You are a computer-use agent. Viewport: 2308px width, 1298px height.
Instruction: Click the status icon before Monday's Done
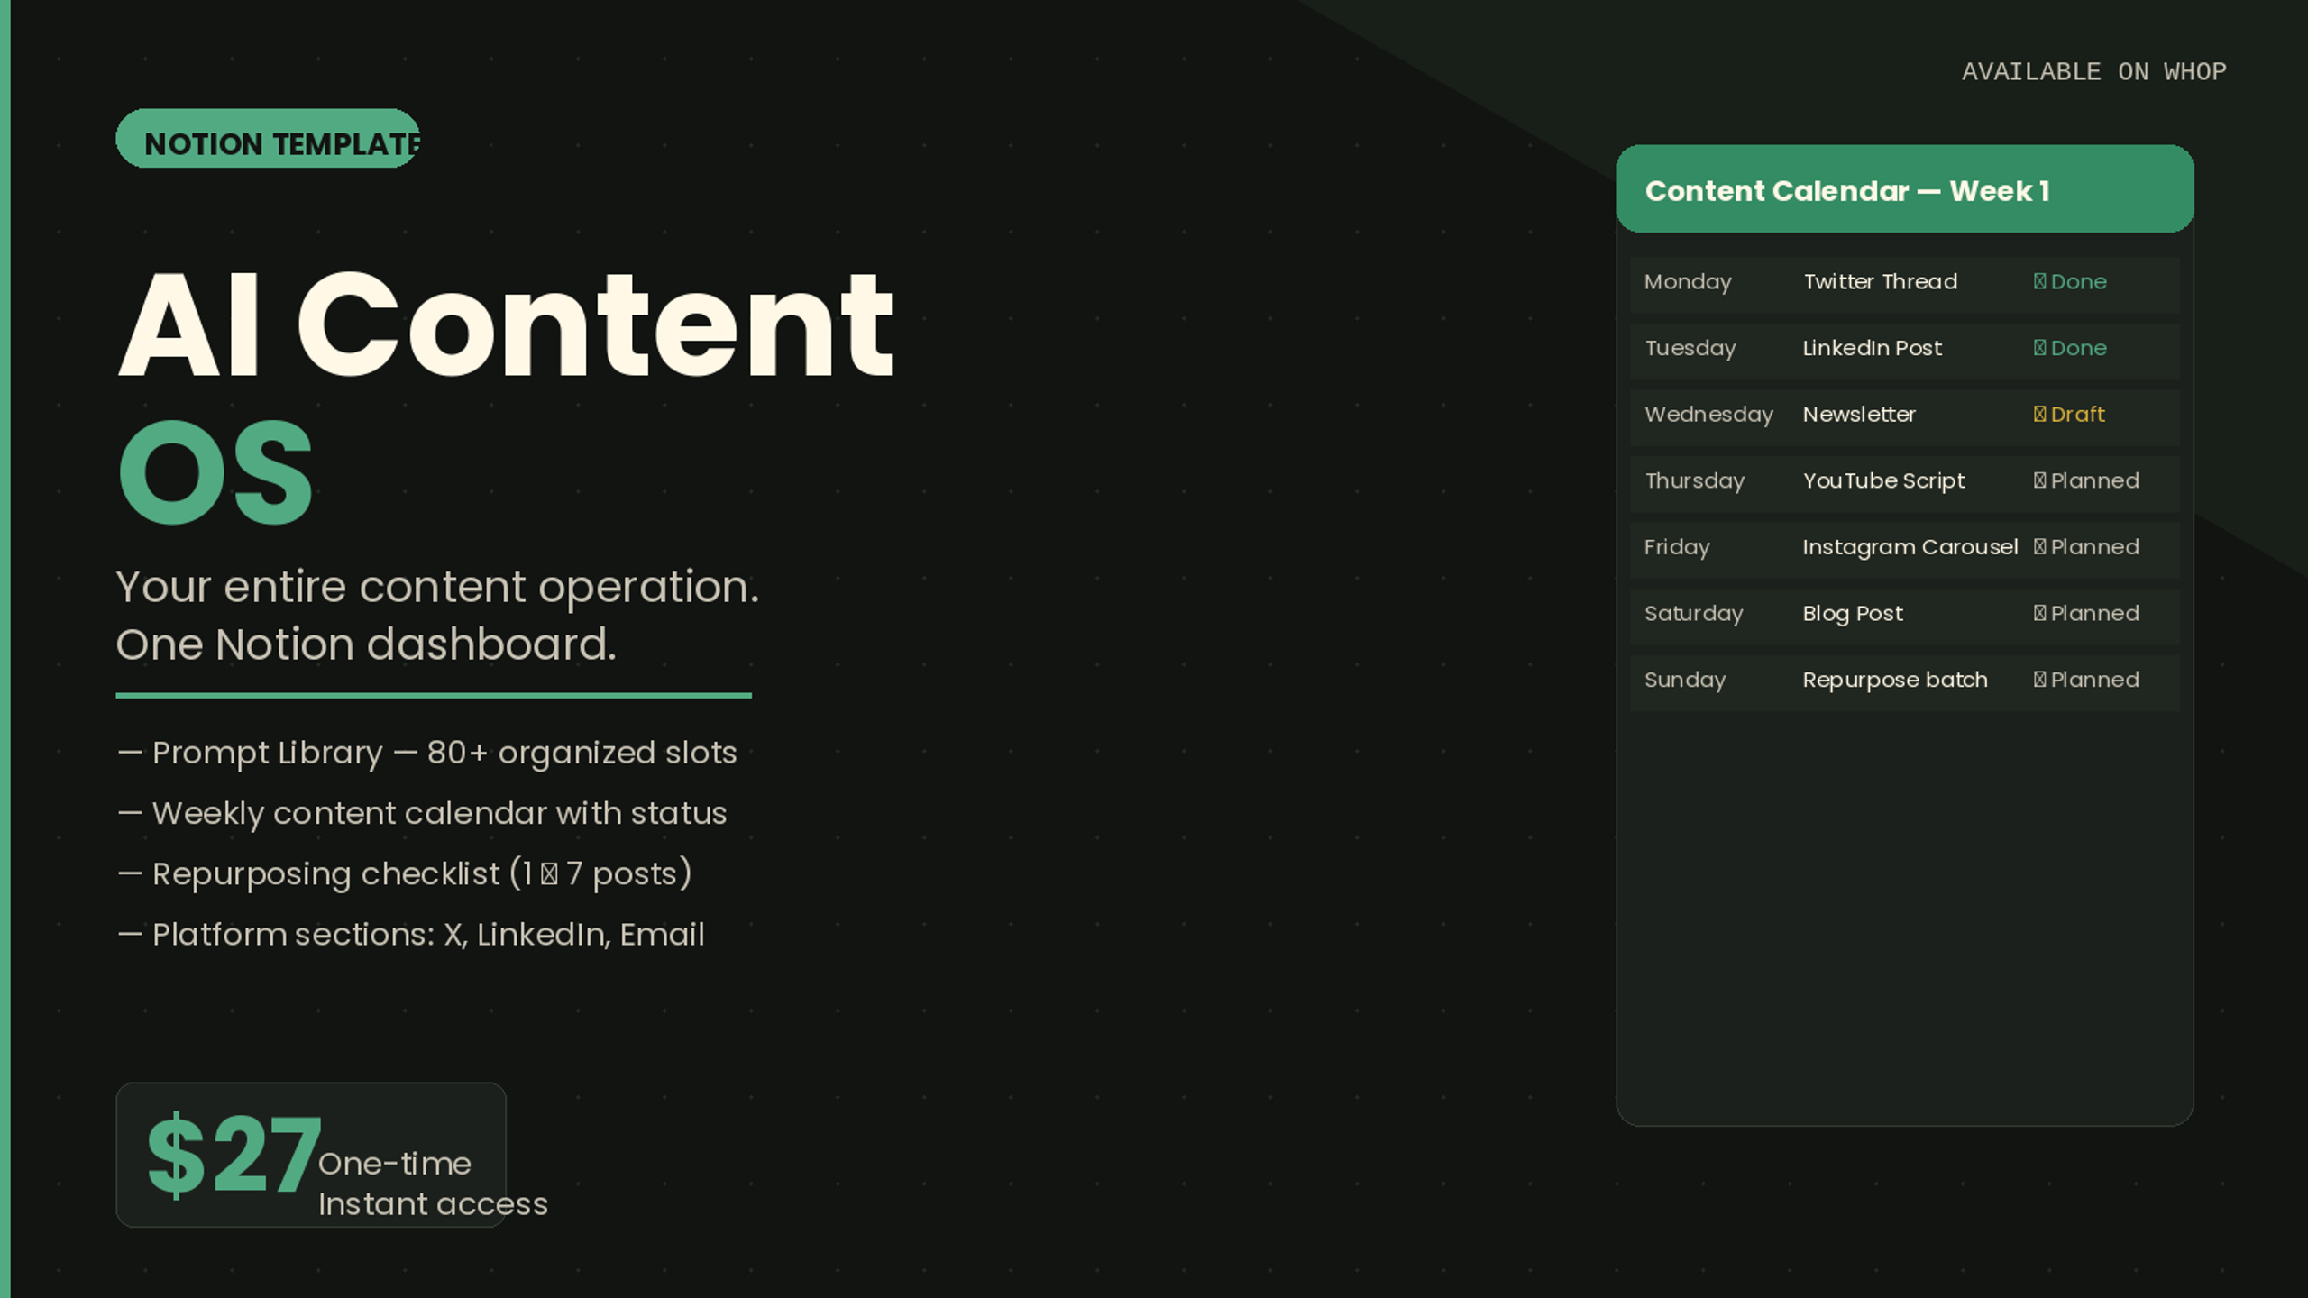pyautogui.click(x=2039, y=282)
